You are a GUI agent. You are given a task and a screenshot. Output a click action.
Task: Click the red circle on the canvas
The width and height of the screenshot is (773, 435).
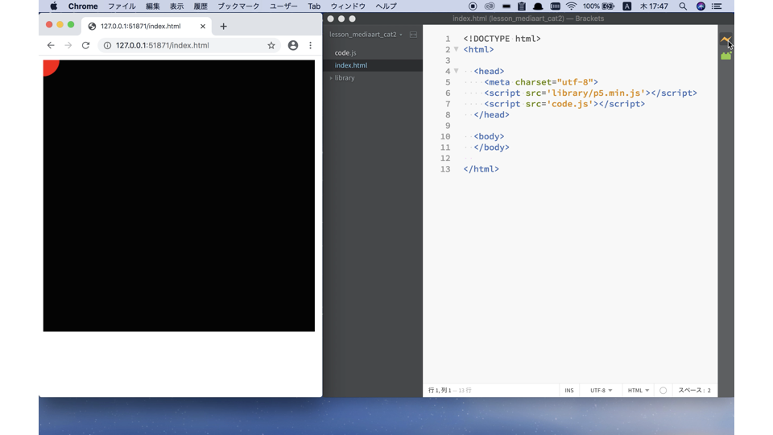click(49, 66)
